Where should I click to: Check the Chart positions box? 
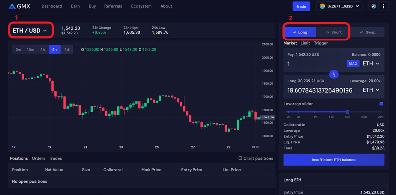point(240,158)
